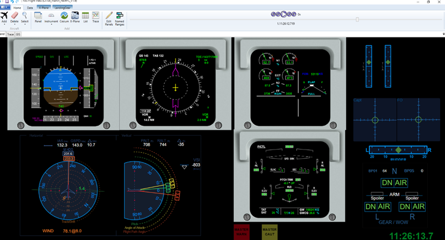445x240 pixels.
Task: Click the playback timeline slider thumb
Action: pyautogui.click(x=357, y=19)
